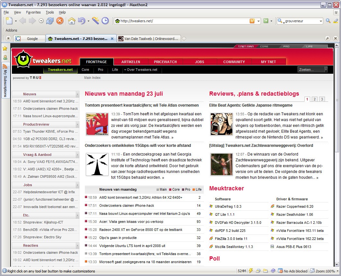Click the plus icon to add new tab
The width and height of the screenshot is (341, 276).
click(184, 39)
